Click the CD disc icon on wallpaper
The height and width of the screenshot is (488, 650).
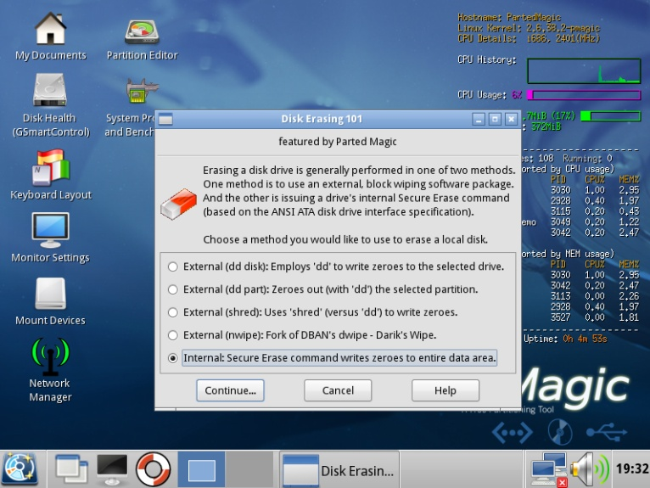click(560, 432)
